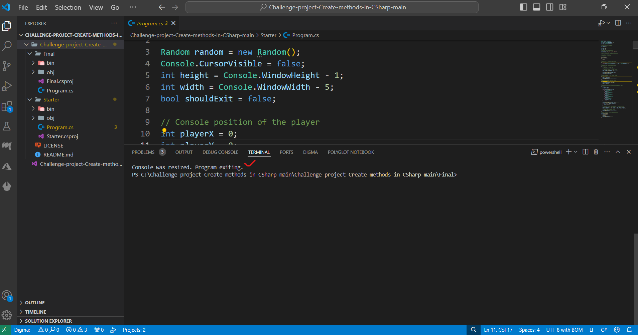Open Final.csproj file
638x335 pixels.
point(60,81)
